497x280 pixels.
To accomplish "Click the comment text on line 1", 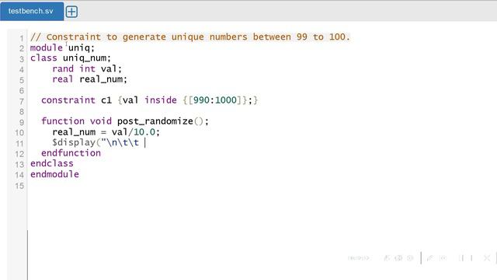I will click(x=190, y=37).
